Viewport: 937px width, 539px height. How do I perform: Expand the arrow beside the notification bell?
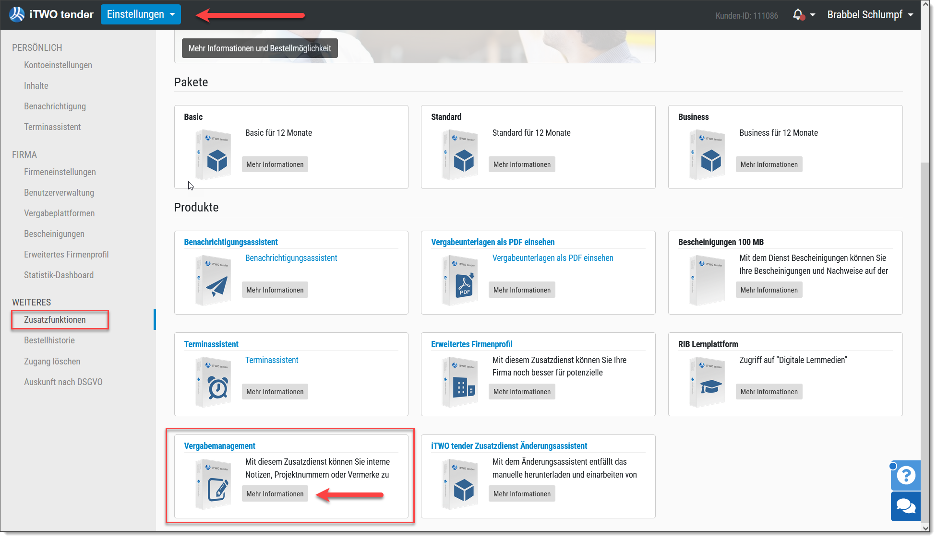pyautogui.click(x=813, y=15)
